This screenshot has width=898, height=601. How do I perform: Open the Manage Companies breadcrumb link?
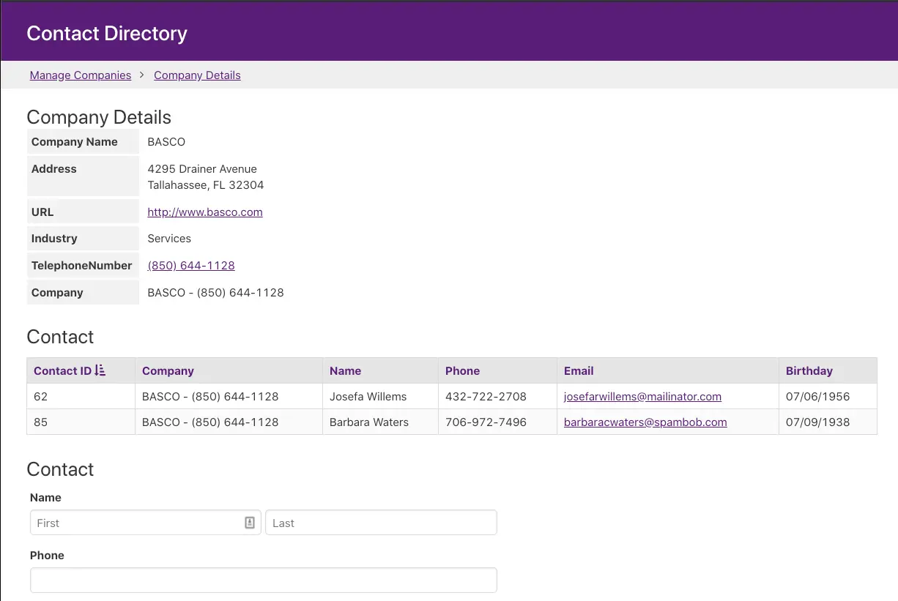point(81,75)
